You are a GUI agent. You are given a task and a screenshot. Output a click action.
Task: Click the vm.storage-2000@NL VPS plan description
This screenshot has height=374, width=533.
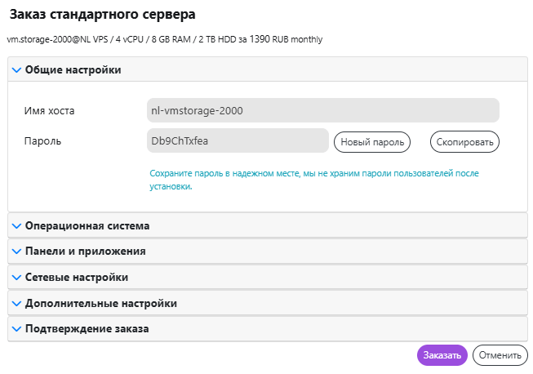tap(164, 38)
